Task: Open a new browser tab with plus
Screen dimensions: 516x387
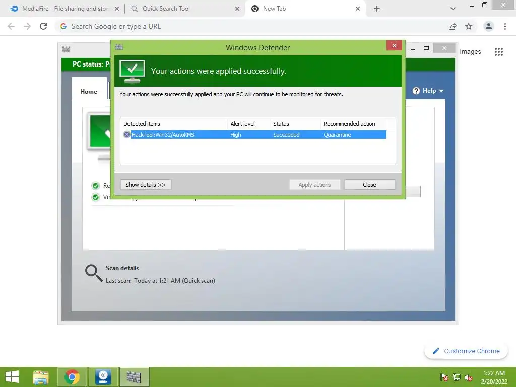Action: click(377, 9)
